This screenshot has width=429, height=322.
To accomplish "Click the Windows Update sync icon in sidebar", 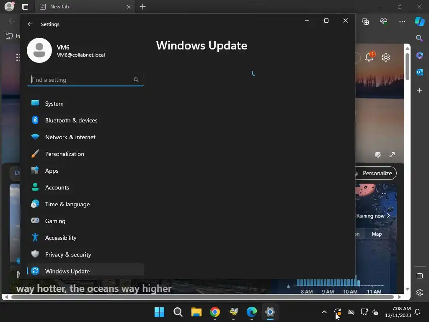I will [35, 271].
